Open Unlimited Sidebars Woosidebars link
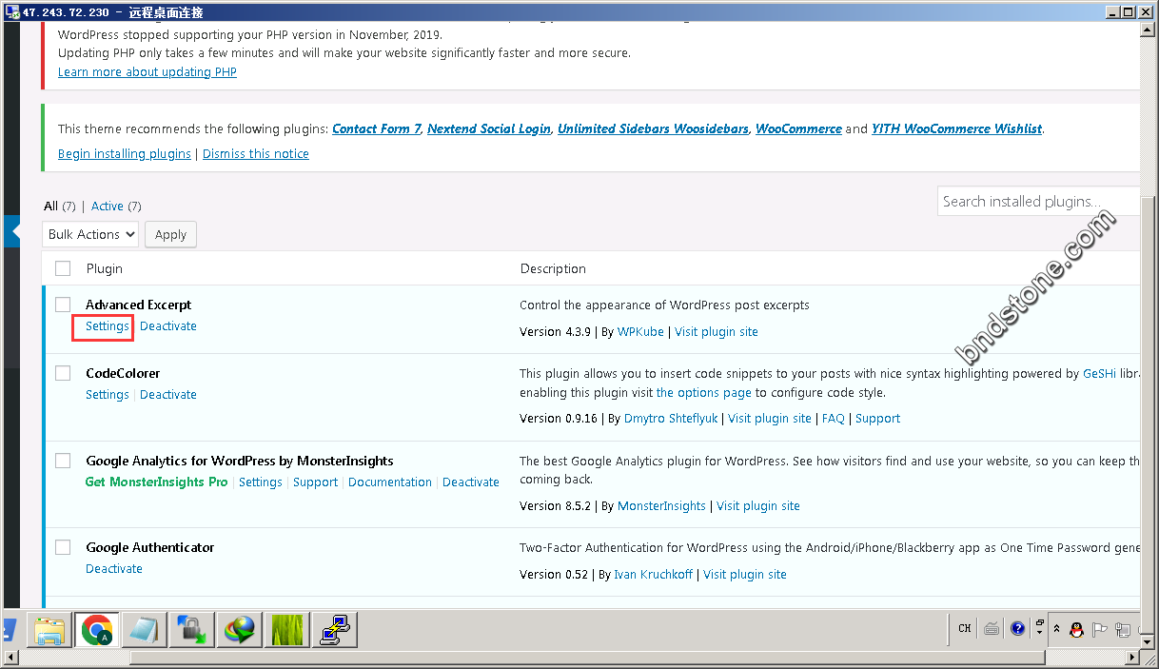The width and height of the screenshot is (1159, 669). coord(653,128)
